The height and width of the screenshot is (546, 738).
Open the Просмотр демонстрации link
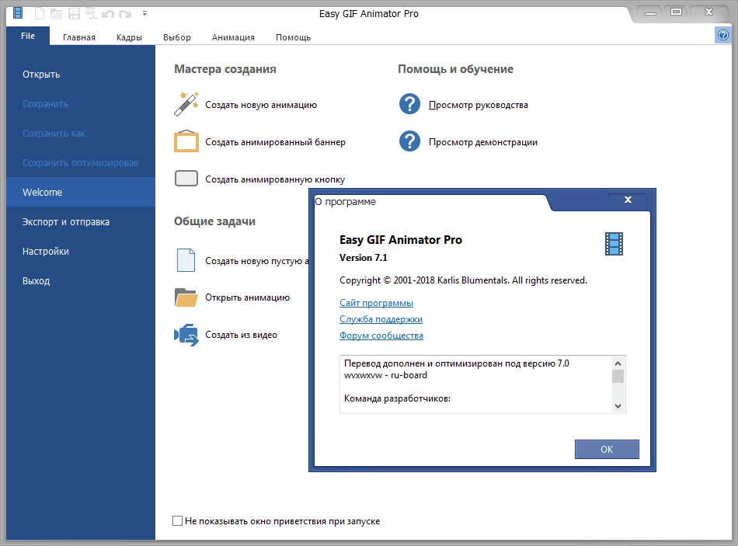483,142
